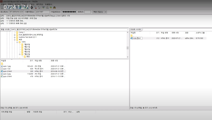This screenshot has width=212, height=120.
Task: Click the 빠른 연결(Q) quick connect button
Action: [98, 12]
